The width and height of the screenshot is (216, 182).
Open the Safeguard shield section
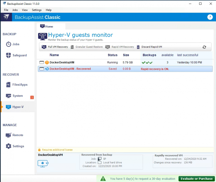19,56
